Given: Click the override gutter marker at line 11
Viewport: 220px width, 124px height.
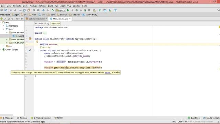Looking at the screenshot, I should point(30,50).
